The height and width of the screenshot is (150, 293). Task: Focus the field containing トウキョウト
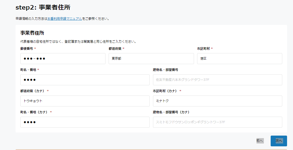[85, 101]
